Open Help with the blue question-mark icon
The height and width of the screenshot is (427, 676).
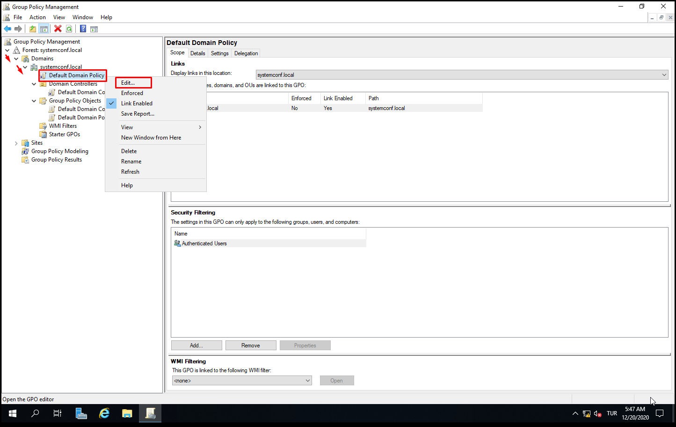(83, 29)
